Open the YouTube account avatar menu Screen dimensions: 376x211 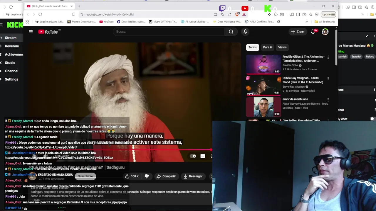point(325,32)
